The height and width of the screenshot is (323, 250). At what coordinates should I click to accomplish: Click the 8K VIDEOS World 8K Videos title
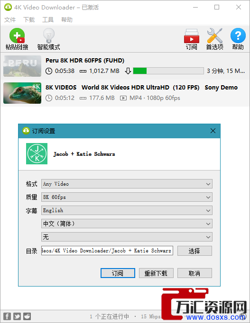pyautogui.click(x=141, y=88)
